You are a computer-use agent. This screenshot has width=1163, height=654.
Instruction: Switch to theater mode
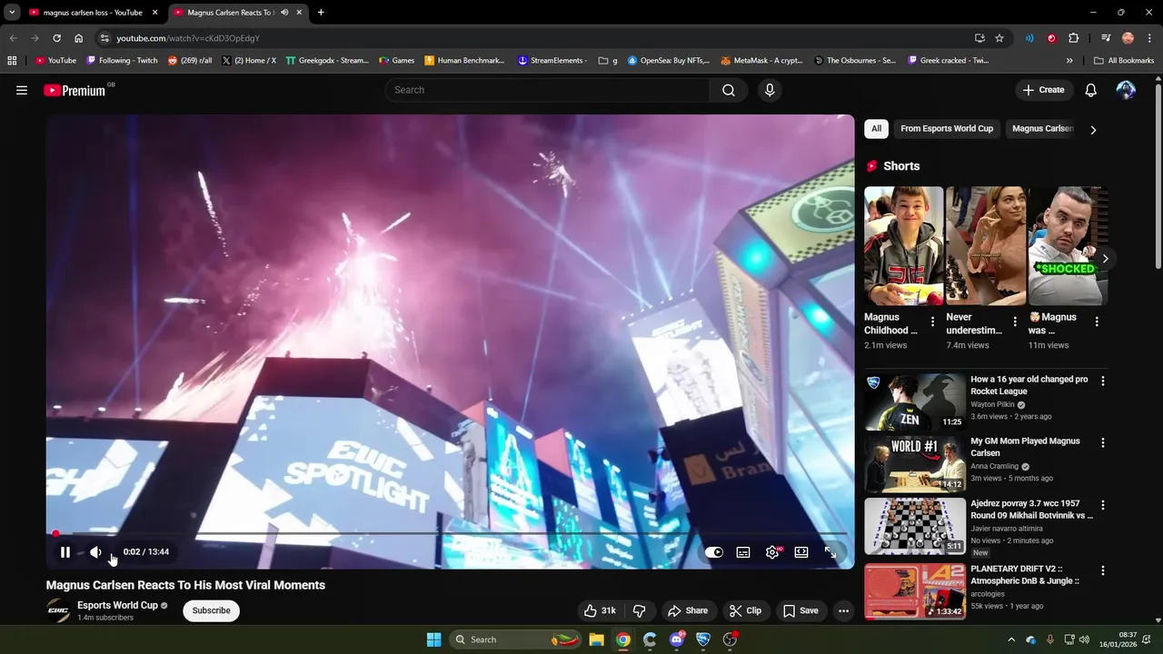click(801, 552)
